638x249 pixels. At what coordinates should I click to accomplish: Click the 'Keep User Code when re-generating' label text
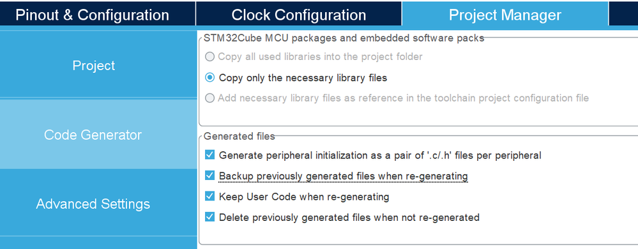pyautogui.click(x=304, y=197)
